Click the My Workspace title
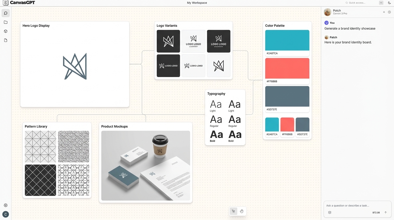 [197, 3]
